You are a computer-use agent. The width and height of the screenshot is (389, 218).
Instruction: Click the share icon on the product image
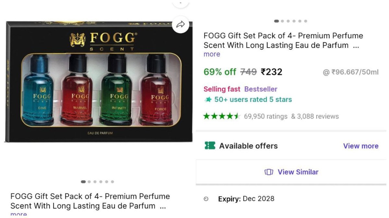pos(181,24)
